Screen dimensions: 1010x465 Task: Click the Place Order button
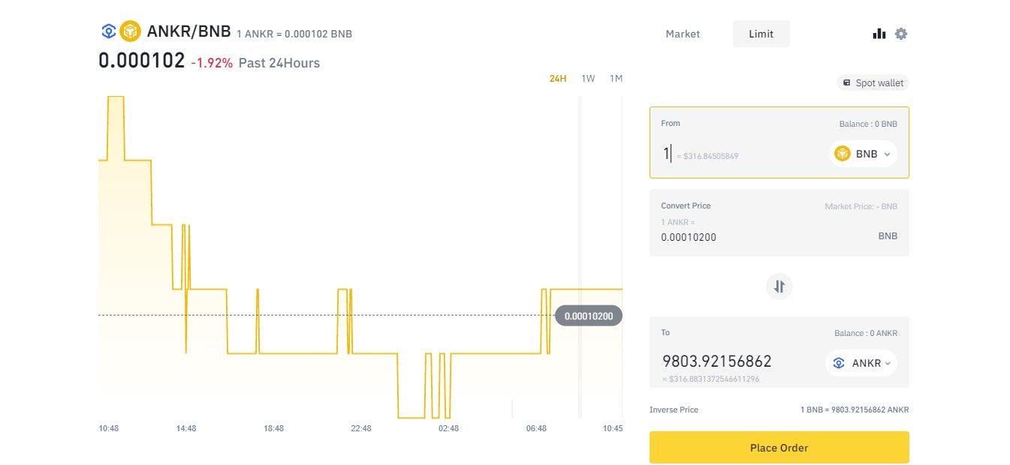779,448
